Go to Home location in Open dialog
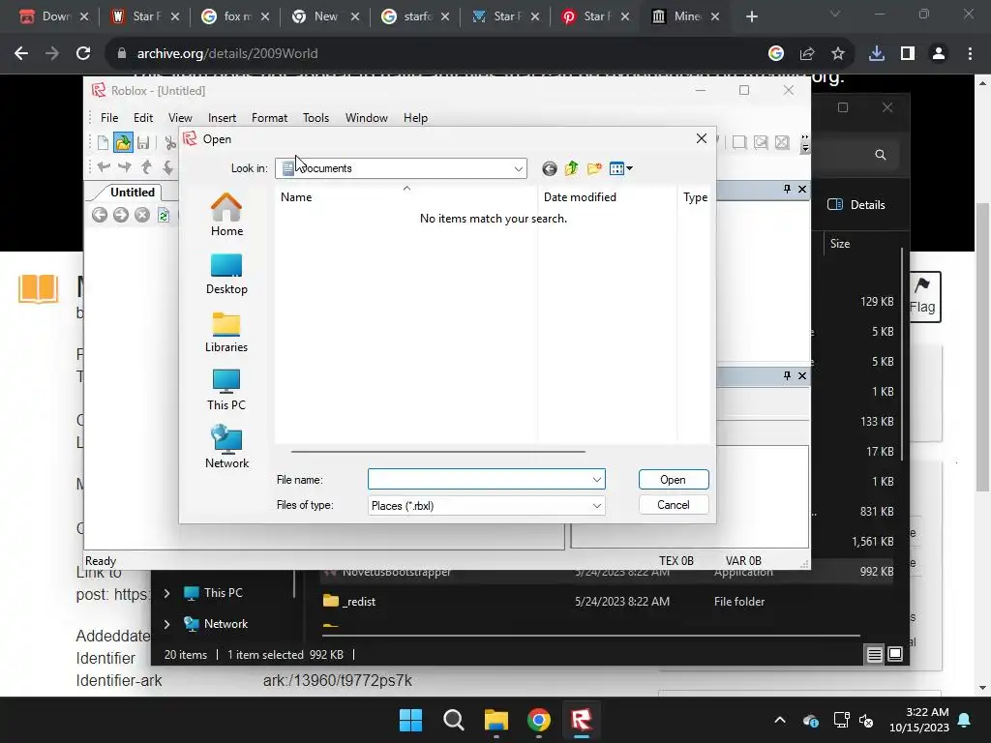The image size is (991, 743). click(x=226, y=215)
